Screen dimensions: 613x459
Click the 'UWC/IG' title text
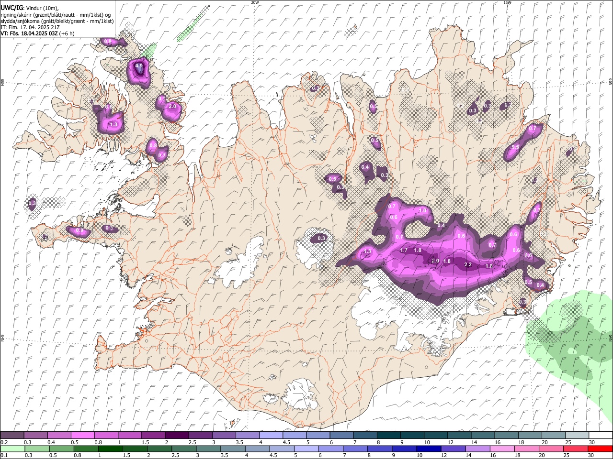click(x=11, y=7)
